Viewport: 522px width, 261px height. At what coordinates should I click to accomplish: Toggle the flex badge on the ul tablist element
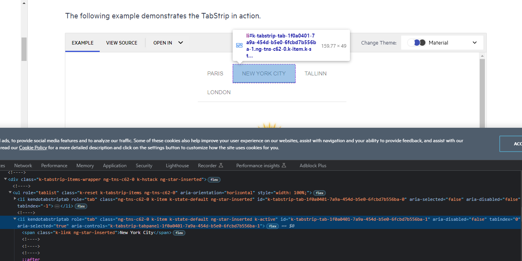(319, 193)
